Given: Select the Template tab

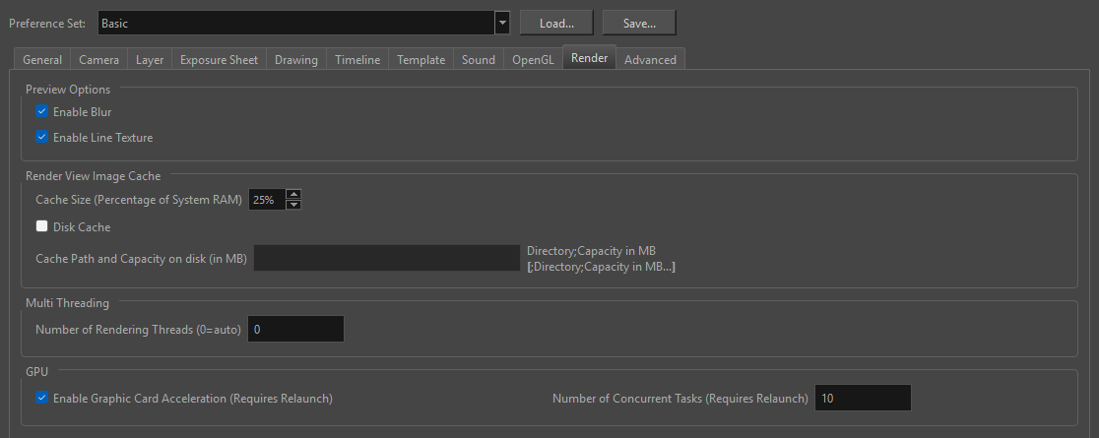Looking at the screenshot, I should [x=420, y=60].
